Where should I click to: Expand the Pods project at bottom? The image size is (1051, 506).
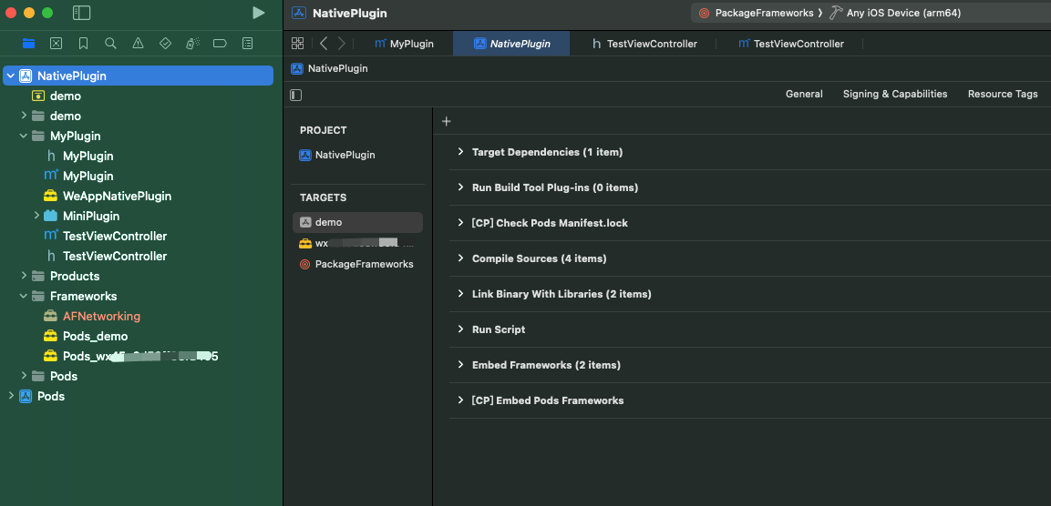tap(11, 396)
